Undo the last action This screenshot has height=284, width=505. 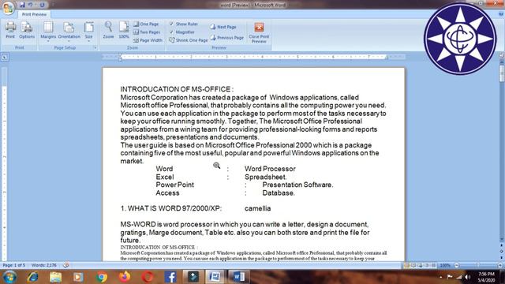[x=30, y=5]
